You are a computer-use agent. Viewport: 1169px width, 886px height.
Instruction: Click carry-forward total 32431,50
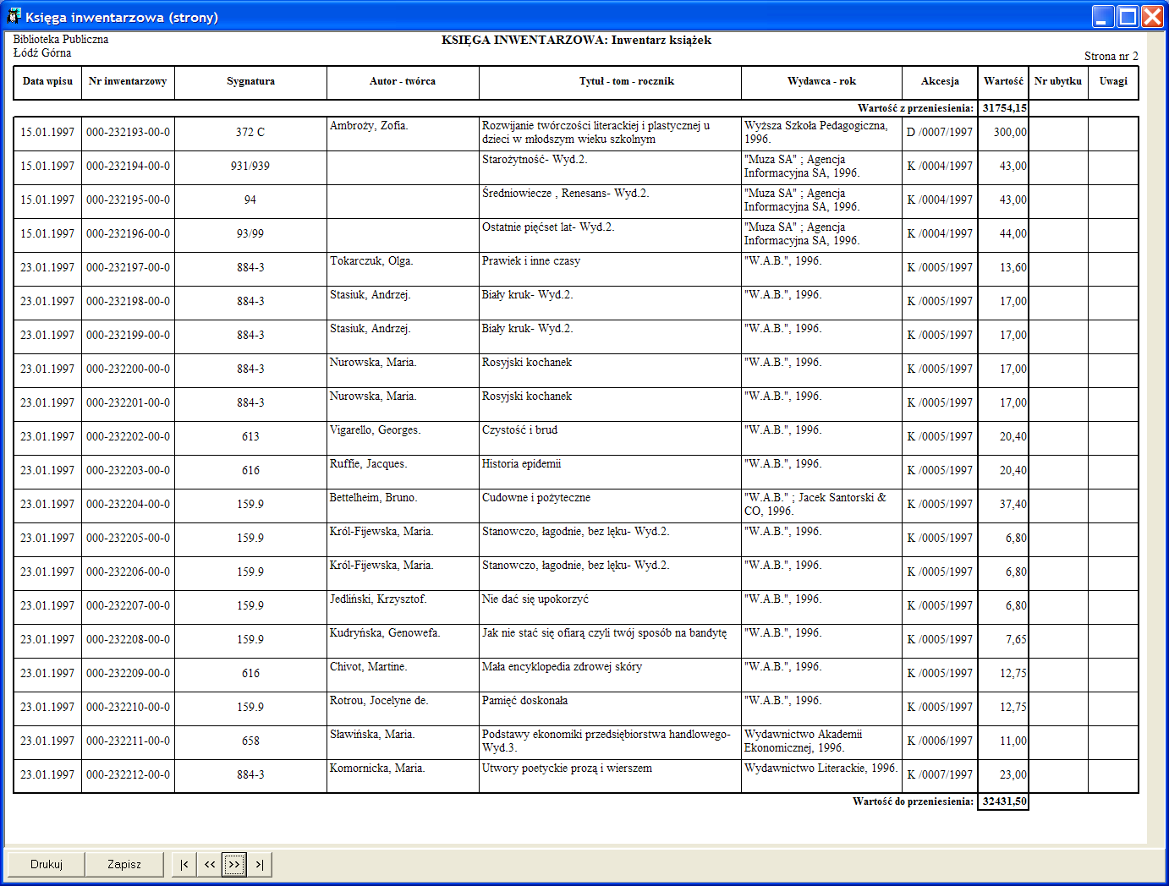(1005, 801)
